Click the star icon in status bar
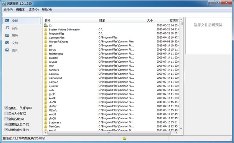The width and height of the screenshot is (234, 143). pos(124,139)
